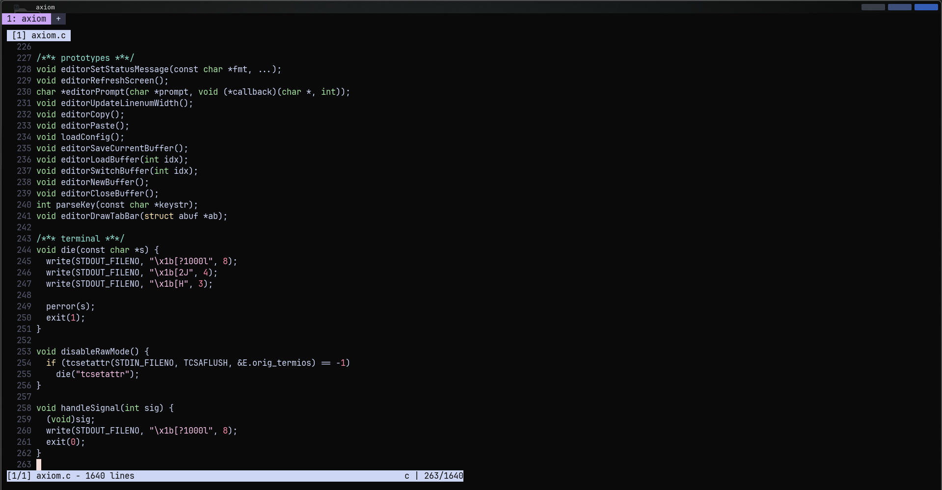Click the "void die(const char *s)" definition
The width and height of the screenshot is (942, 490).
click(x=97, y=250)
